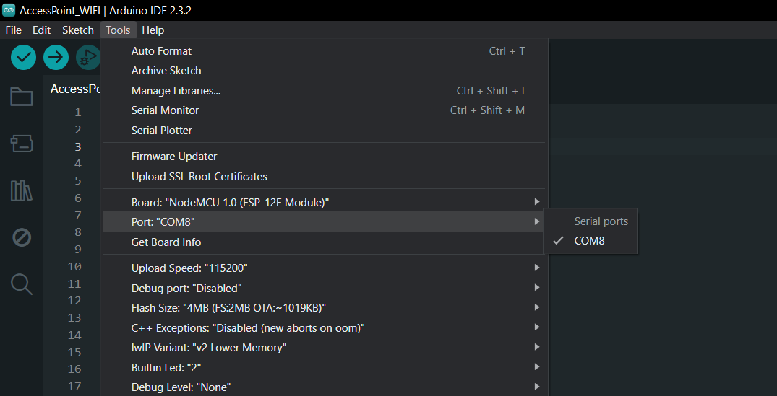Screen dimensions: 777x396
Task: Click the Upload arrow button
Action: 56,57
